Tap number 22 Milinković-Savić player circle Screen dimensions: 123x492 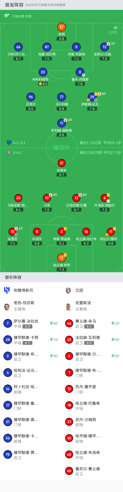43,72
